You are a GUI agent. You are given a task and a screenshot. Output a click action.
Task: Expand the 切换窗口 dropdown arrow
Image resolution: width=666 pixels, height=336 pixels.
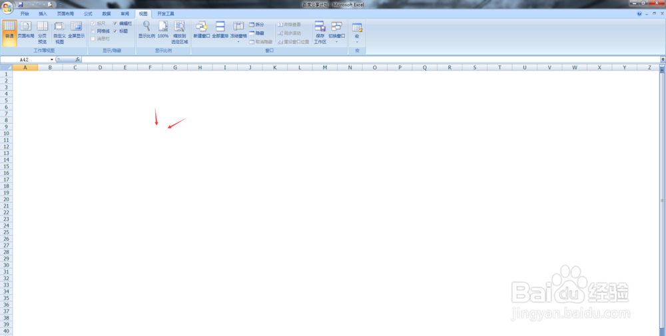pos(336,42)
